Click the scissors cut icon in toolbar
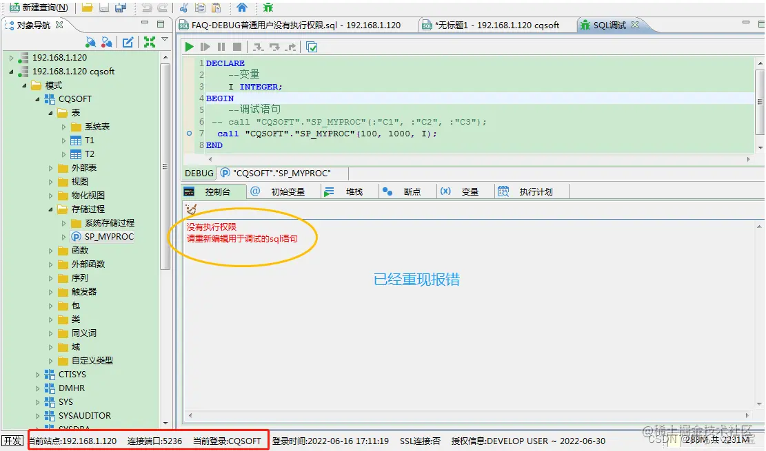 click(x=184, y=8)
